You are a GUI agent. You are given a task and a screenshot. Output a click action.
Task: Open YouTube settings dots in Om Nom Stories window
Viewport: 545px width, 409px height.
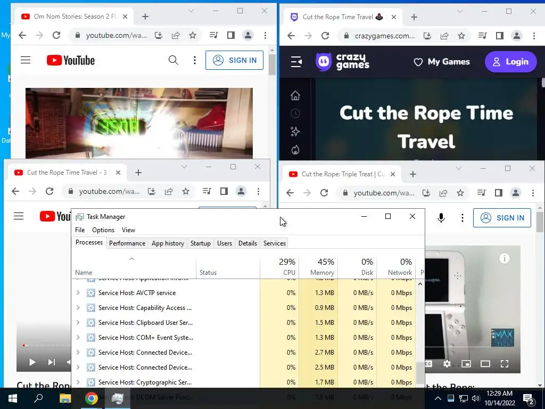(195, 60)
